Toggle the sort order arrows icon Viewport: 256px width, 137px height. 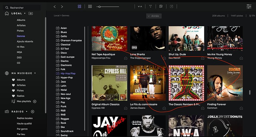pyautogui.click(x=140, y=7)
